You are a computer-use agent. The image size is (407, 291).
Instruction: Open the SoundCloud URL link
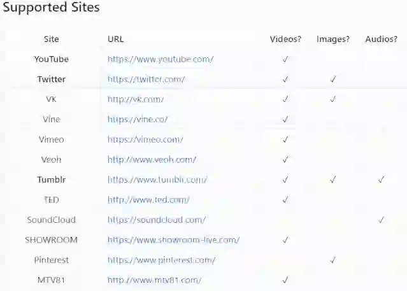click(x=157, y=220)
